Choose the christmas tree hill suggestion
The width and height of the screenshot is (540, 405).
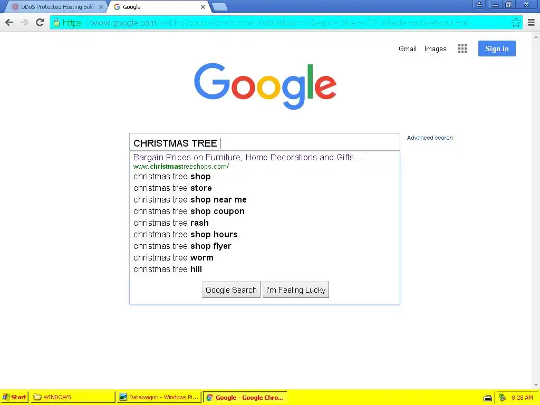pos(167,269)
